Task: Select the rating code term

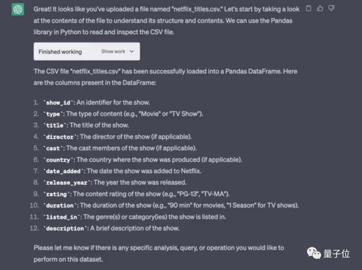Action: point(56,194)
